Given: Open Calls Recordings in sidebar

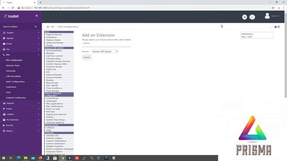Looking at the screenshot, I should pos(13,76).
